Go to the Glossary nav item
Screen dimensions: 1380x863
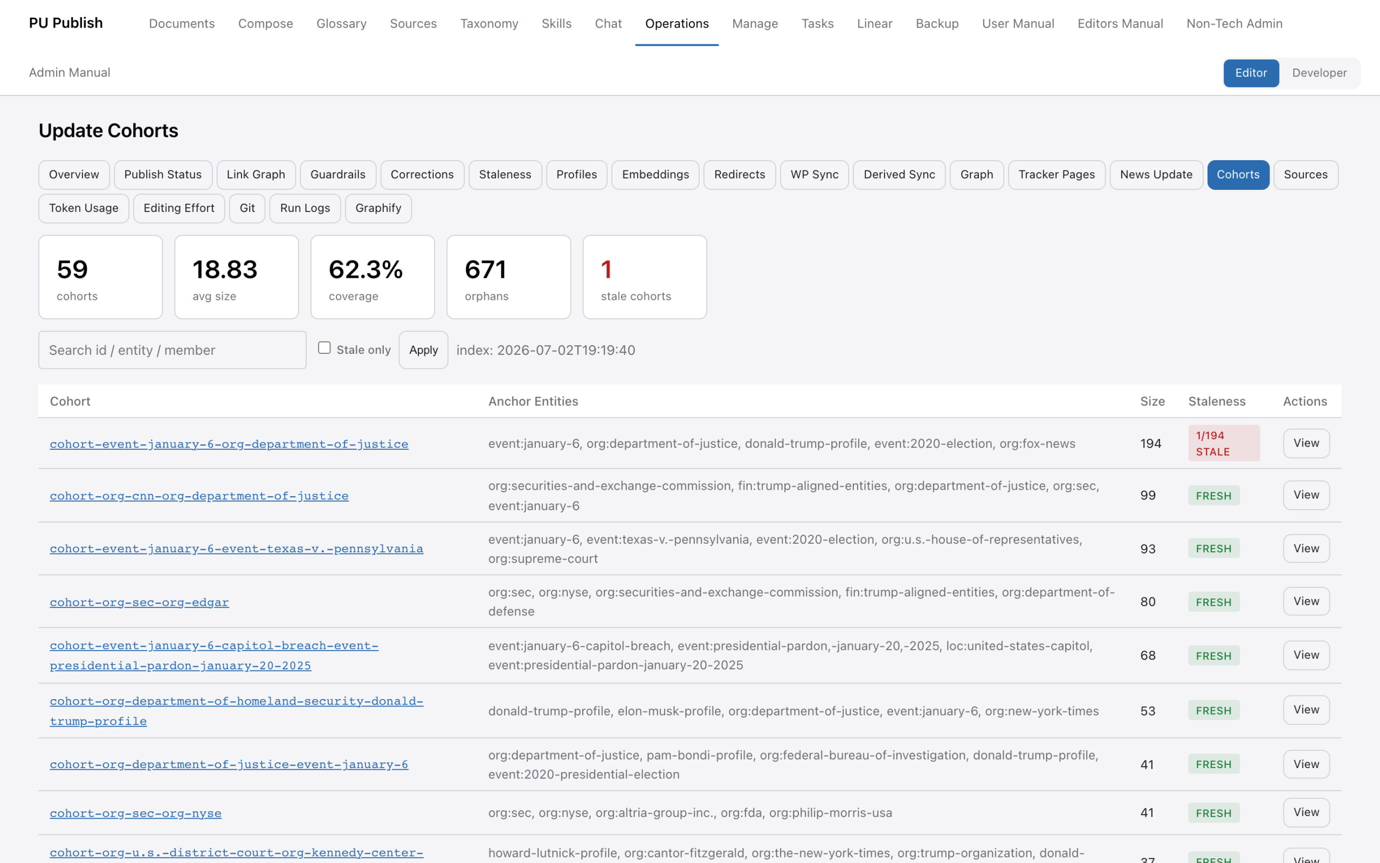[342, 23]
